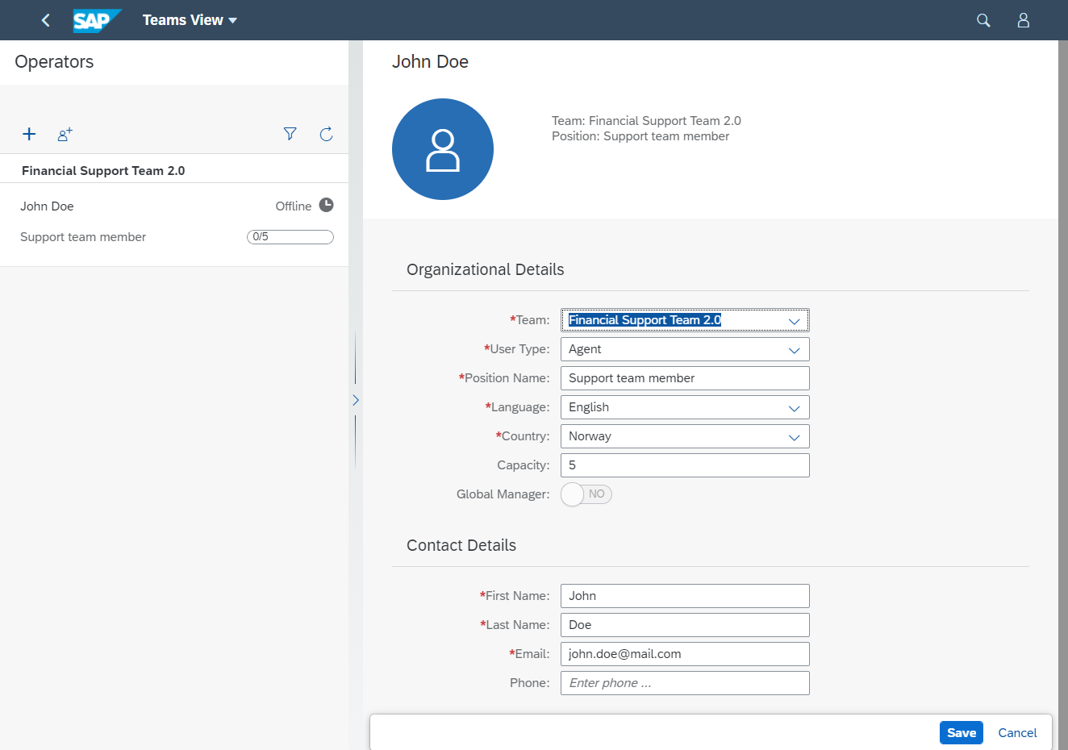Open the Teams View dropdown menu

(190, 20)
